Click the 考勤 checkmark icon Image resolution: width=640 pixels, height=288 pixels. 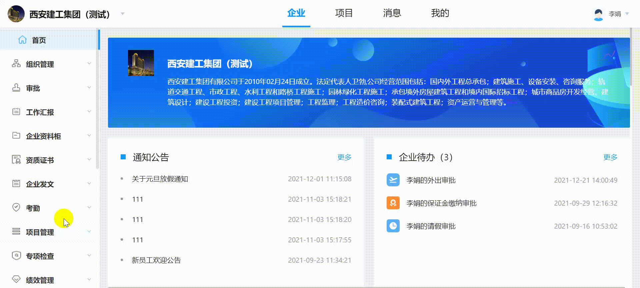pos(16,207)
